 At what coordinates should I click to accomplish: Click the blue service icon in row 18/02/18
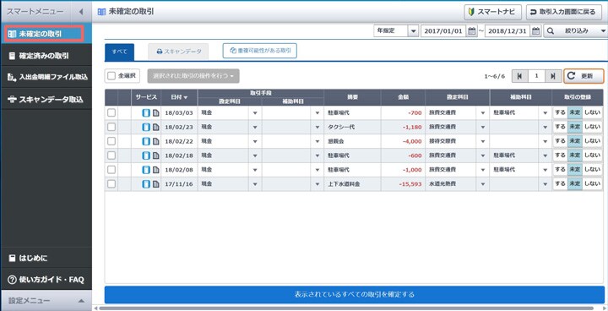click(x=146, y=155)
